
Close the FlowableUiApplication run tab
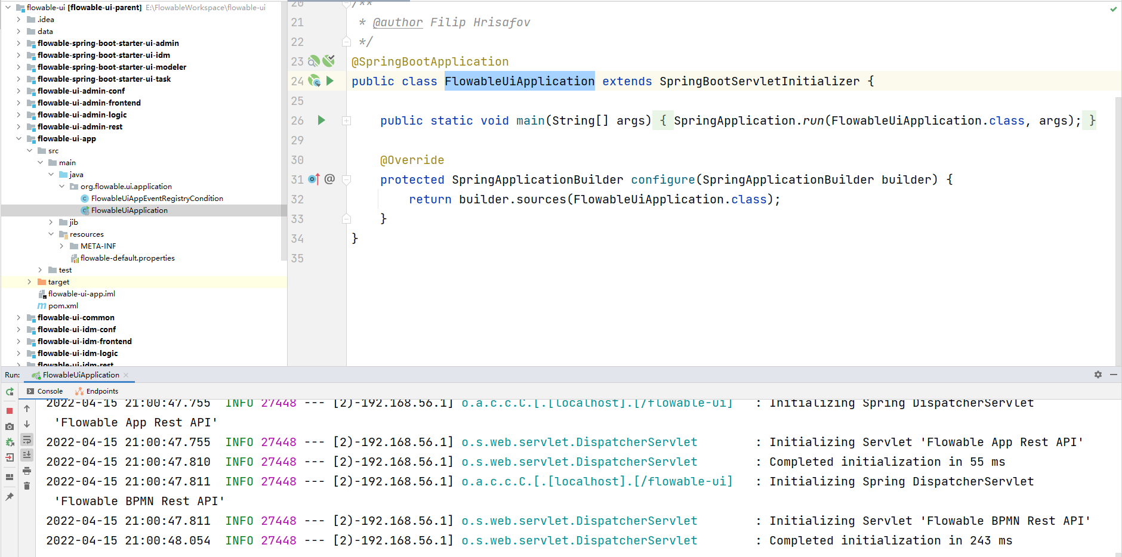(126, 375)
